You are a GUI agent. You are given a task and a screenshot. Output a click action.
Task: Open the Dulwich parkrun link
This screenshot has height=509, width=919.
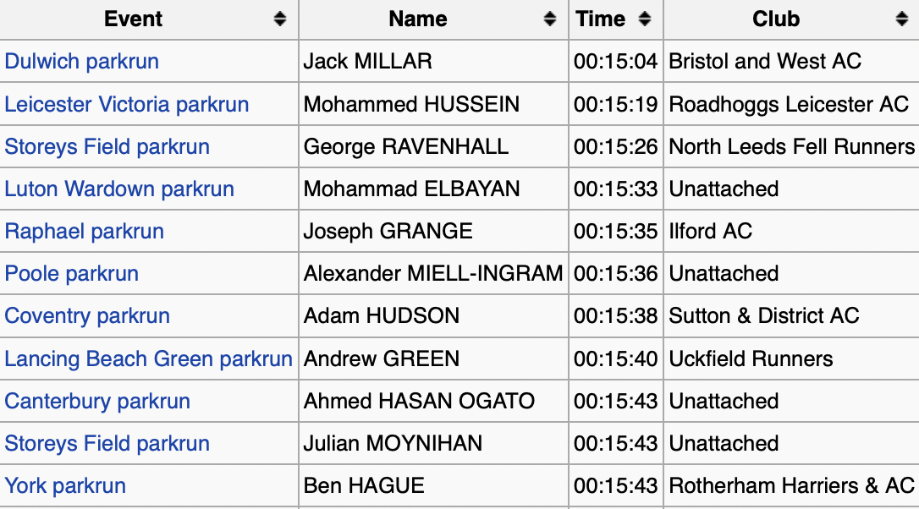coord(82,62)
